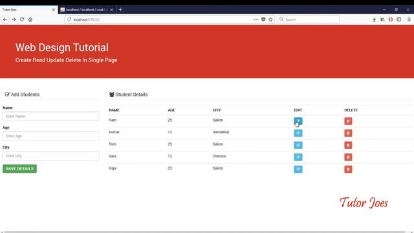
Task: Edit the Raja student row
Action: (298, 169)
